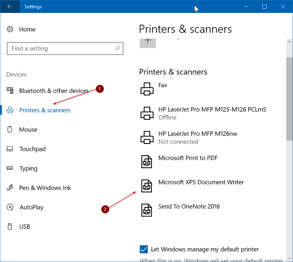
Task: Click the scrollbar up arrow
Action: click(x=290, y=42)
